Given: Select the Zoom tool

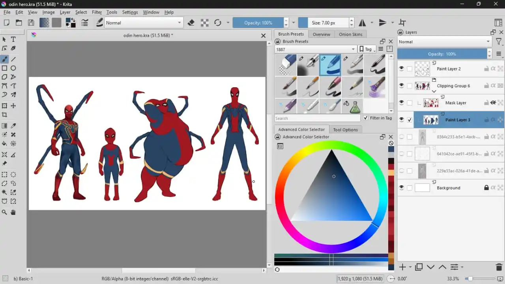Looking at the screenshot, I should click(5, 212).
